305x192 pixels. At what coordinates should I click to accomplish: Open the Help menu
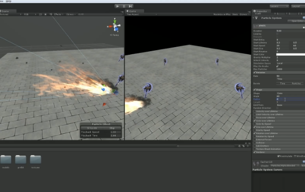pyautogui.click(x=9, y=1)
